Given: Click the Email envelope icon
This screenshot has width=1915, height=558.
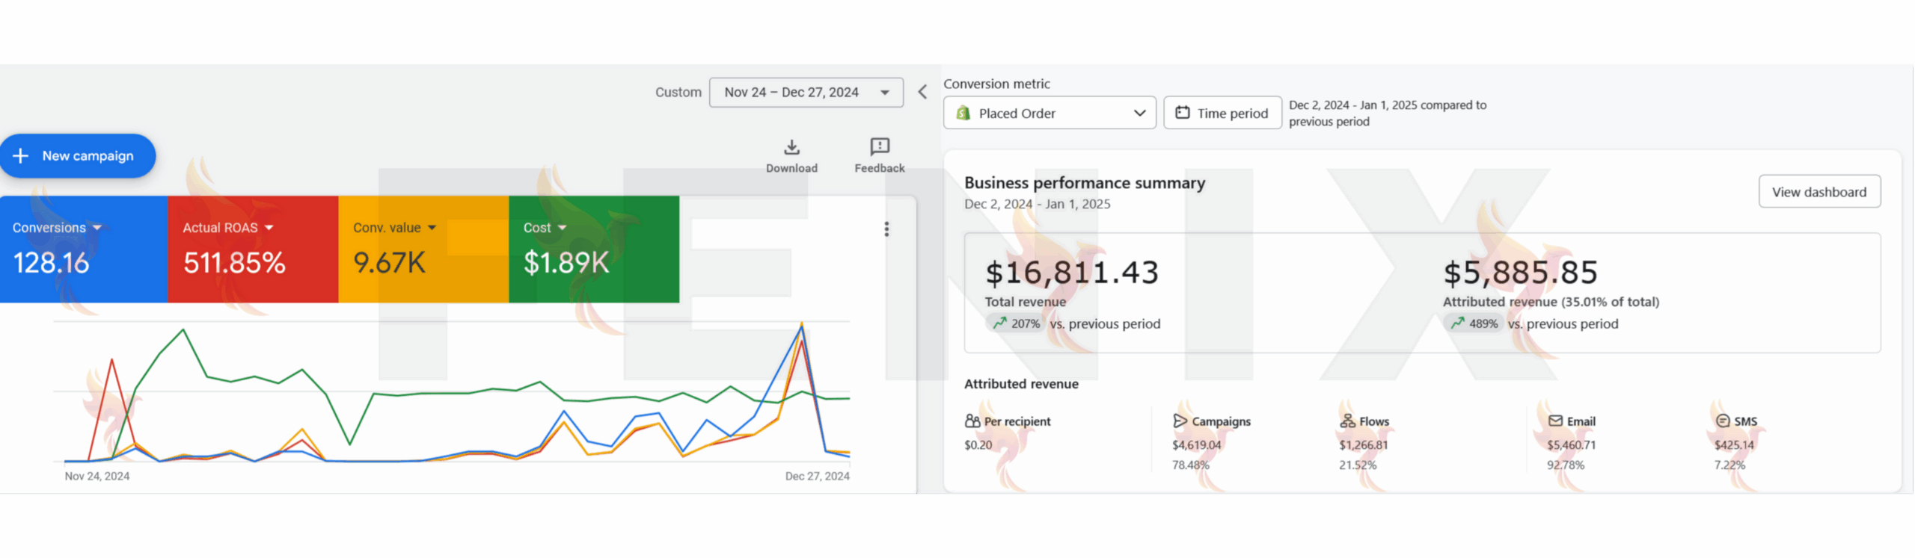Looking at the screenshot, I should point(1555,421).
